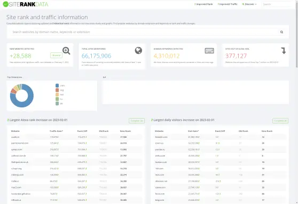This screenshot has height=204, width=298.
Task: Expand the Discover dropdown menu
Action: pyautogui.click(x=249, y=4)
